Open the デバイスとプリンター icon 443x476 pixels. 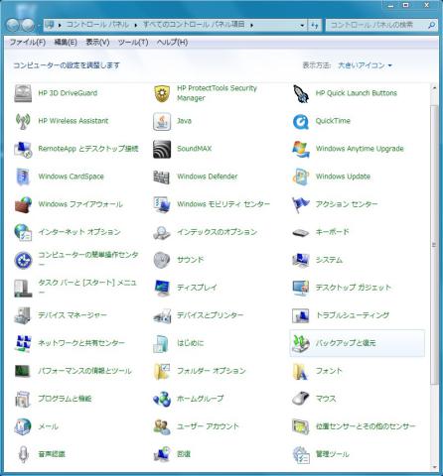click(x=162, y=315)
